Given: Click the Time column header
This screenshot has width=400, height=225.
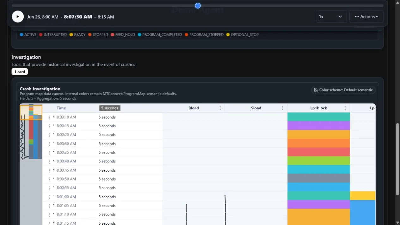Looking at the screenshot, I should (x=61, y=108).
